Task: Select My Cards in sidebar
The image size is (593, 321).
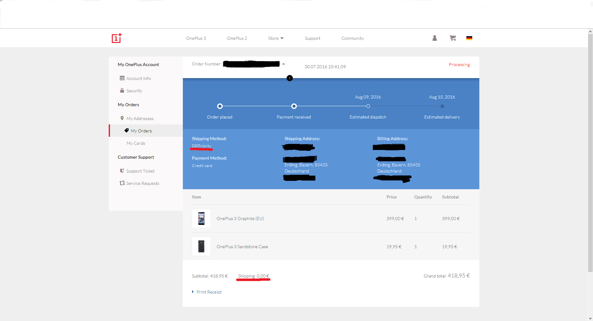Action: [x=136, y=143]
